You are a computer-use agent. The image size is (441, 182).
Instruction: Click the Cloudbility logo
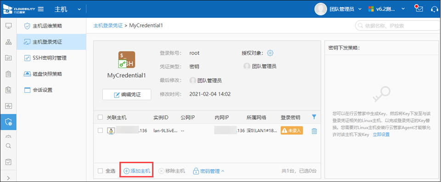tap(19, 9)
